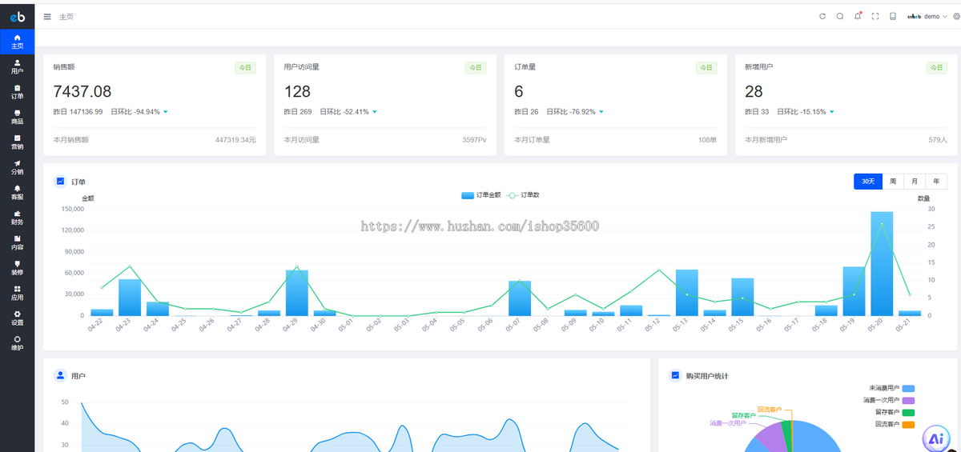Viewport: 961px width, 452px height.
Task: Click the 日环比 -76.92% text
Action: click(x=571, y=112)
